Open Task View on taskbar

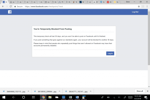click(x=33, y=97)
